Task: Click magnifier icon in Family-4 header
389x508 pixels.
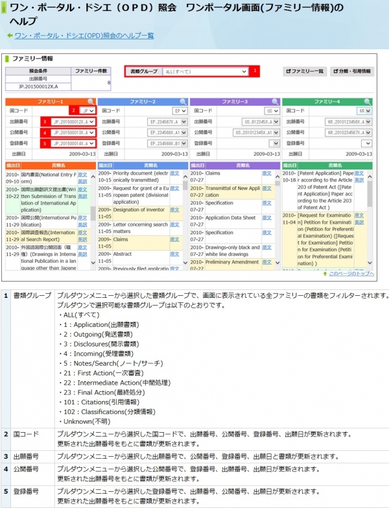Action: 368,102
